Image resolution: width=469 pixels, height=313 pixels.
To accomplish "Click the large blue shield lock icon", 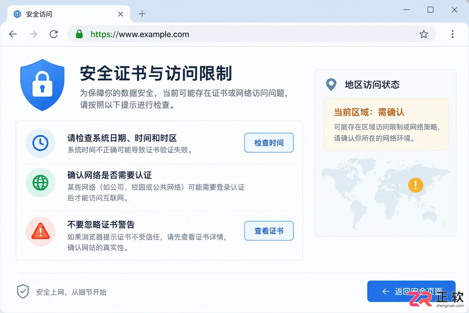I will (42, 85).
